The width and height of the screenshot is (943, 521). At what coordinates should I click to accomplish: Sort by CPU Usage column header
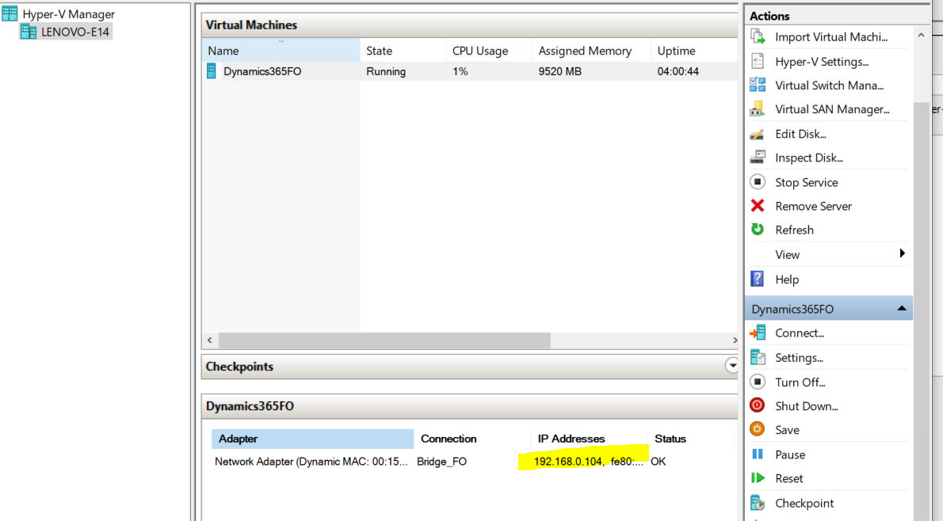(x=489, y=51)
